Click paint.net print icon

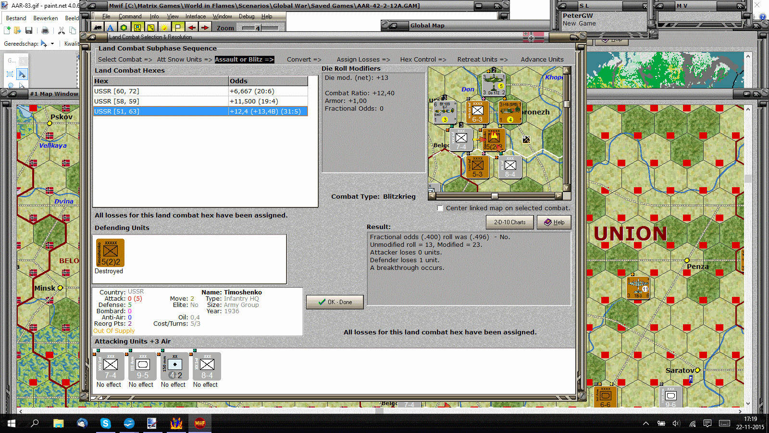45,30
